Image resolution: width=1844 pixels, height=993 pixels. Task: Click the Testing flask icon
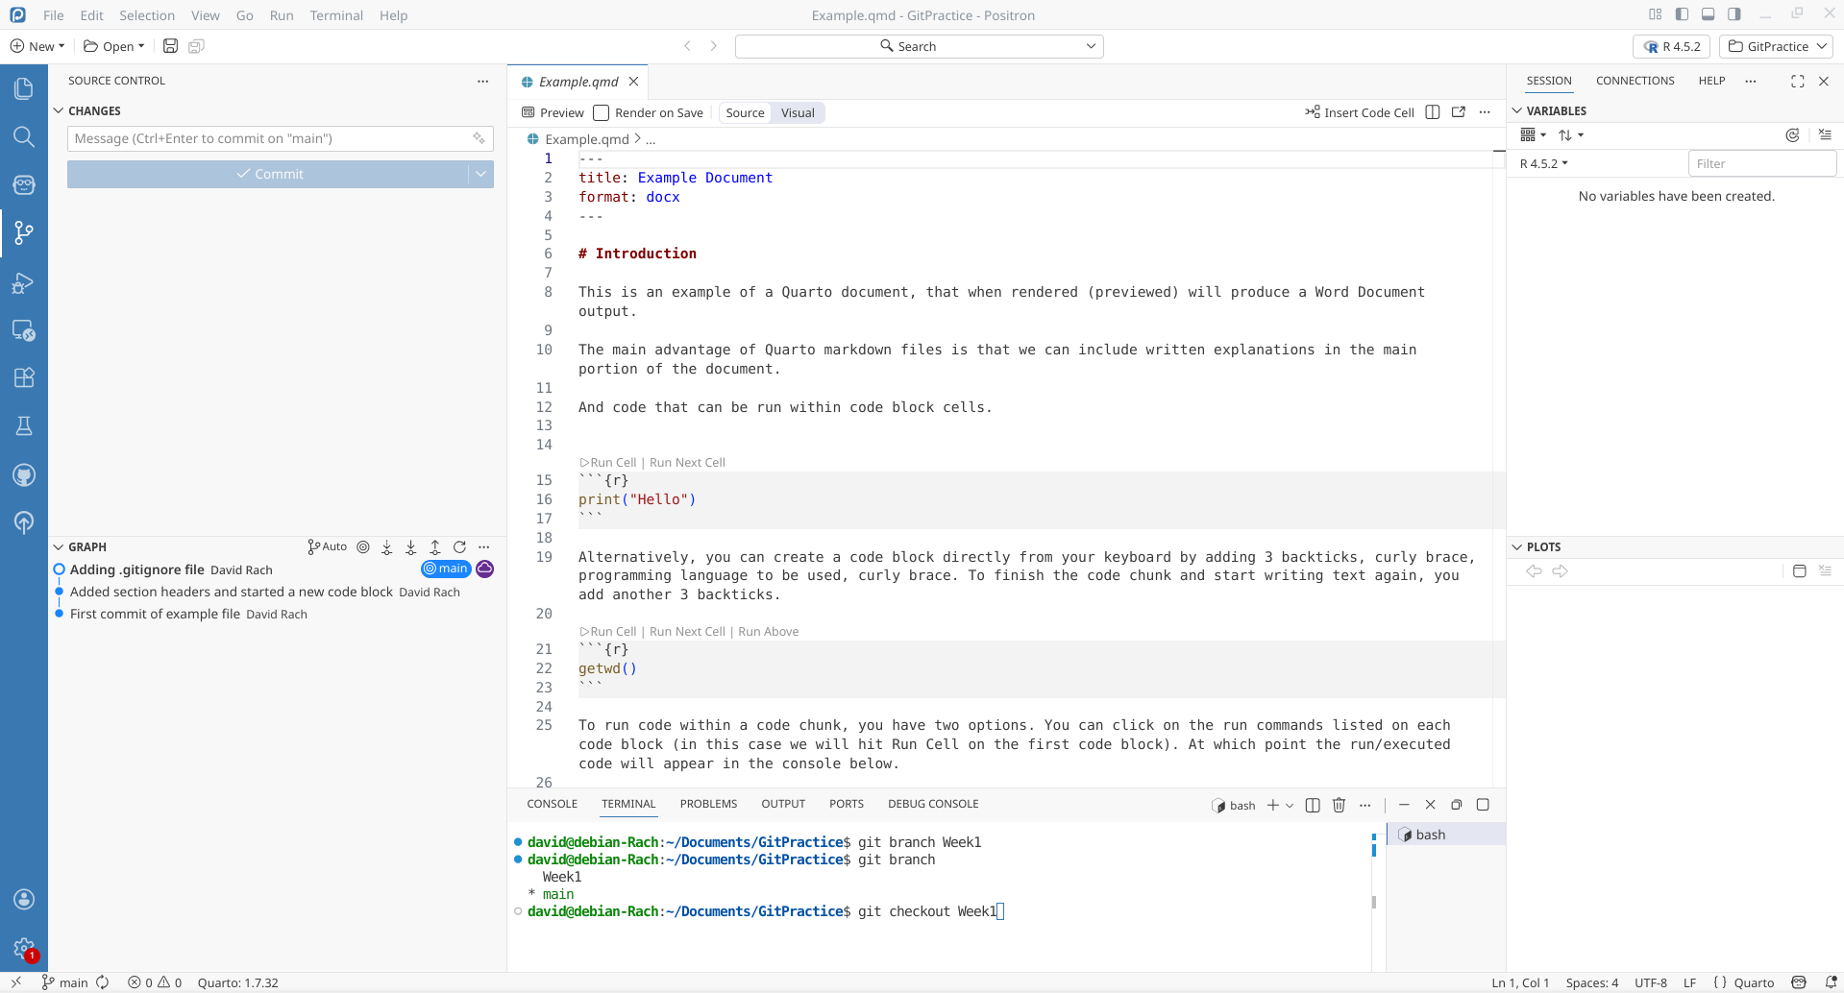[24, 425]
